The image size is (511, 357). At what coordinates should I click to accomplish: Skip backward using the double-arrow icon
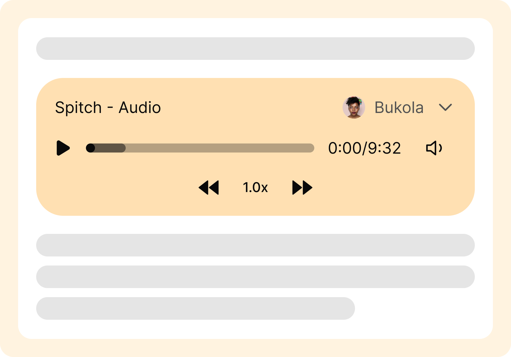pyautogui.click(x=209, y=187)
